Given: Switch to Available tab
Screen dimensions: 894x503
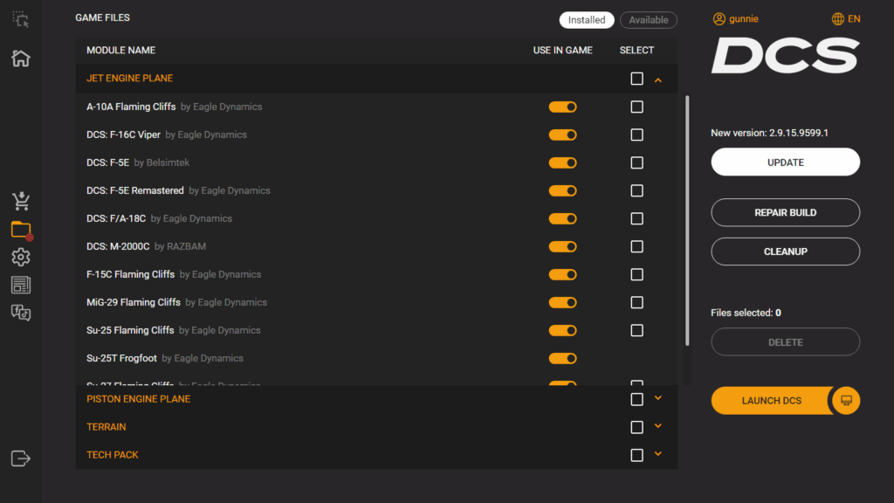Looking at the screenshot, I should tap(649, 20).
